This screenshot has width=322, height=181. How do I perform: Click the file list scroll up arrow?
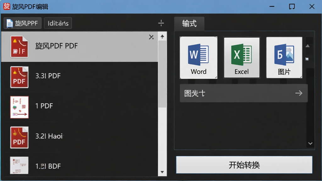click(x=162, y=36)
